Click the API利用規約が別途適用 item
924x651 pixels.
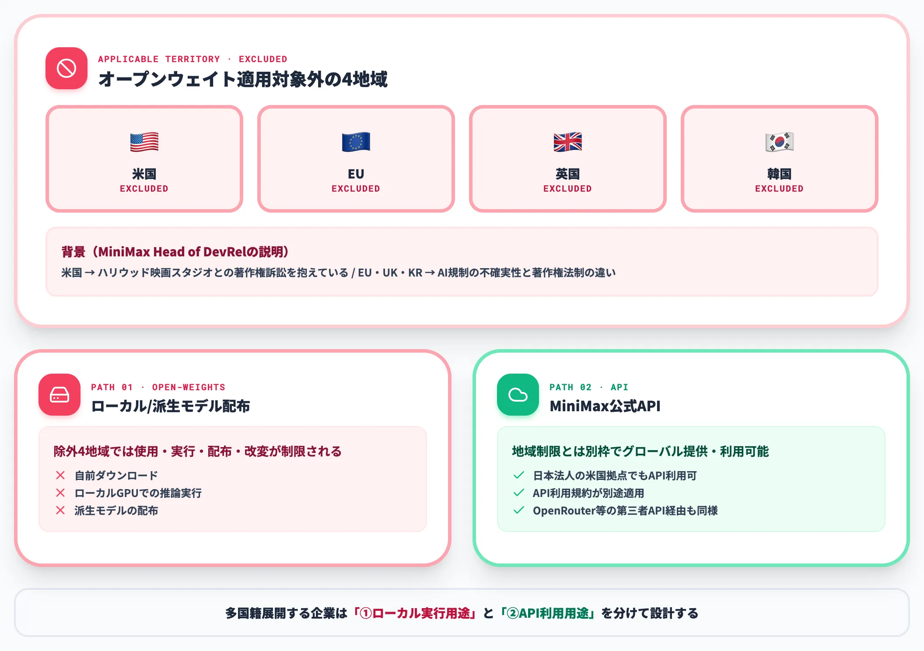[588, 493]
